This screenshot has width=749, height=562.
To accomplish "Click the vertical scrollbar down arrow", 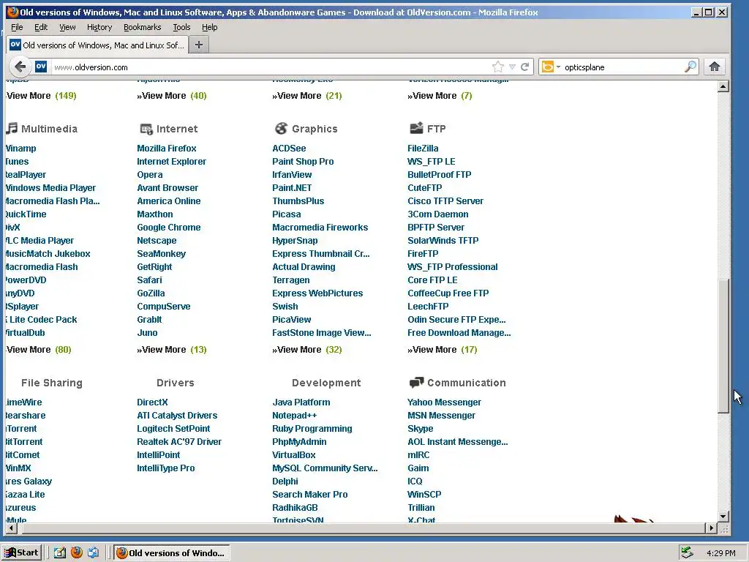I will [x=723, y=516].
